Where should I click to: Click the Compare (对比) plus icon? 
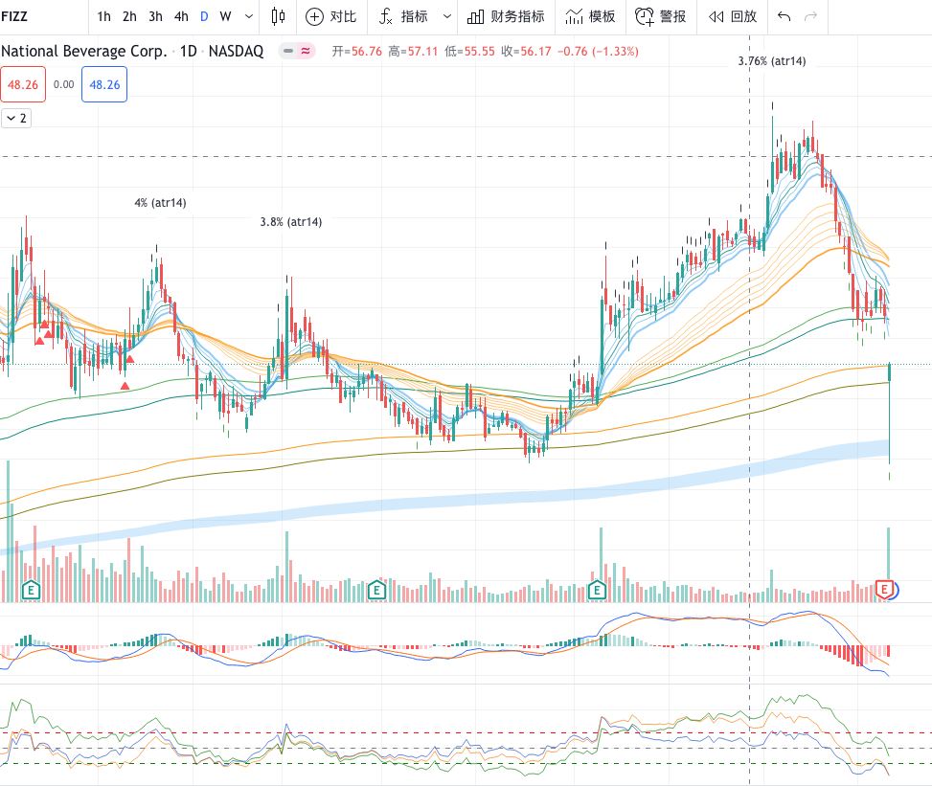pyautogui.click(x=315, y=16)
